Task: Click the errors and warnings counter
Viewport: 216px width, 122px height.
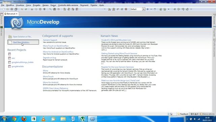Action: pos(194,114)
